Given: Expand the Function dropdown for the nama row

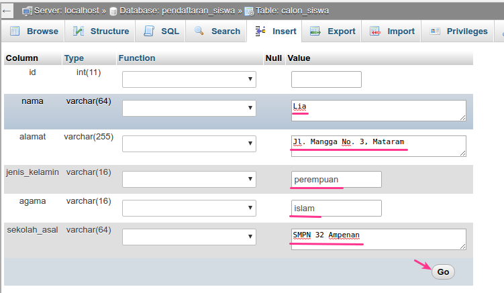Looking at the screenshot, I should [189, 109].
